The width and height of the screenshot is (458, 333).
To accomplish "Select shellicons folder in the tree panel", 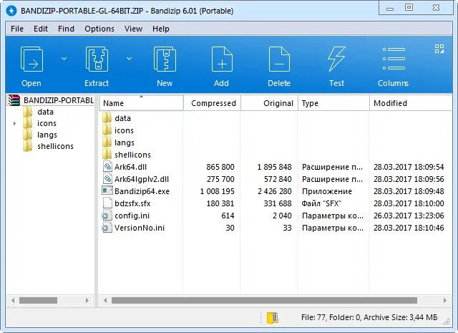I will tap(55, 146).
